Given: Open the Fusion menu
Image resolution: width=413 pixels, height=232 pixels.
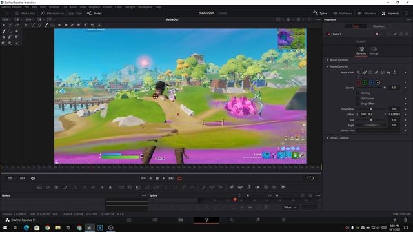Looking at the screenshot, I should pos(108,7).
